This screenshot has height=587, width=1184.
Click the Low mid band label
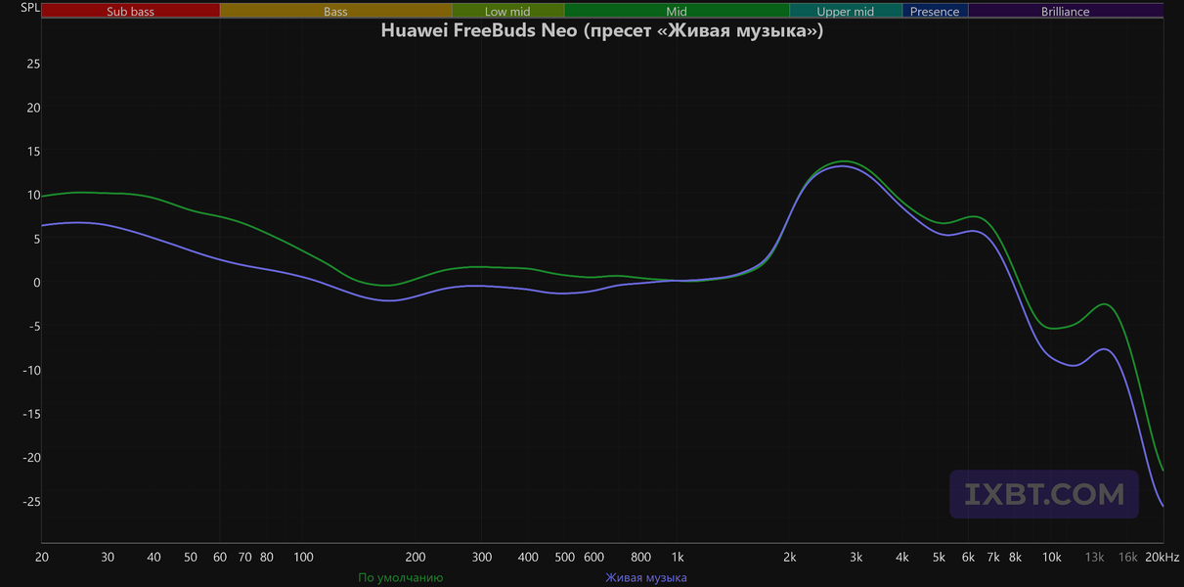[508, 12]
